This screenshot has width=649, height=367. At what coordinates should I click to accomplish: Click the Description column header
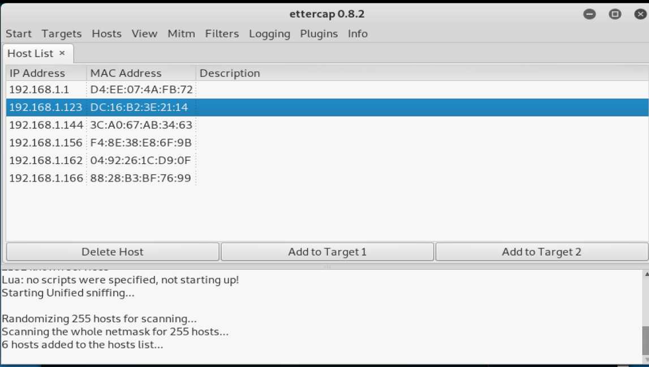(x=422, y=73)
